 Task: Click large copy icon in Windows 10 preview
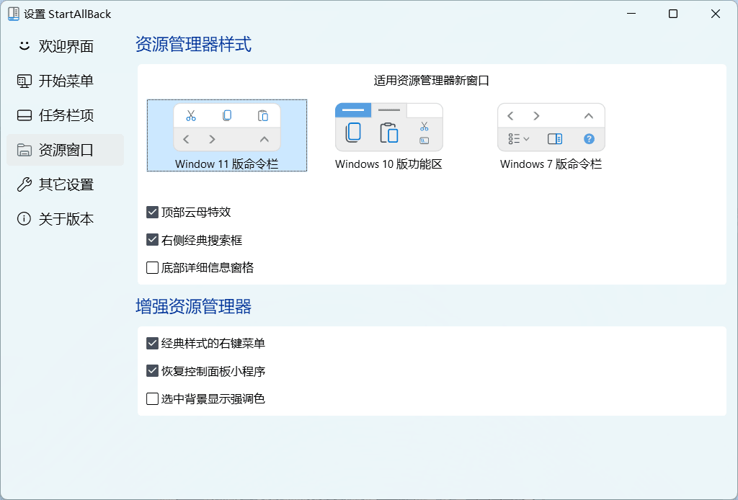tap(353, 132)
